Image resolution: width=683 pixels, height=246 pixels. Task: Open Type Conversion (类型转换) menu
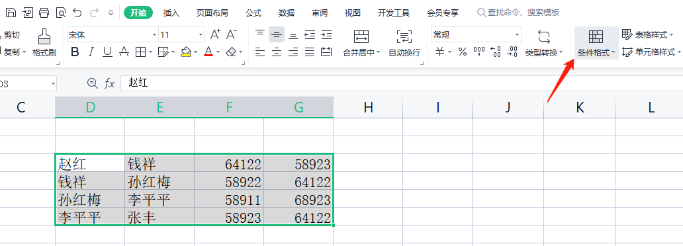544,43
